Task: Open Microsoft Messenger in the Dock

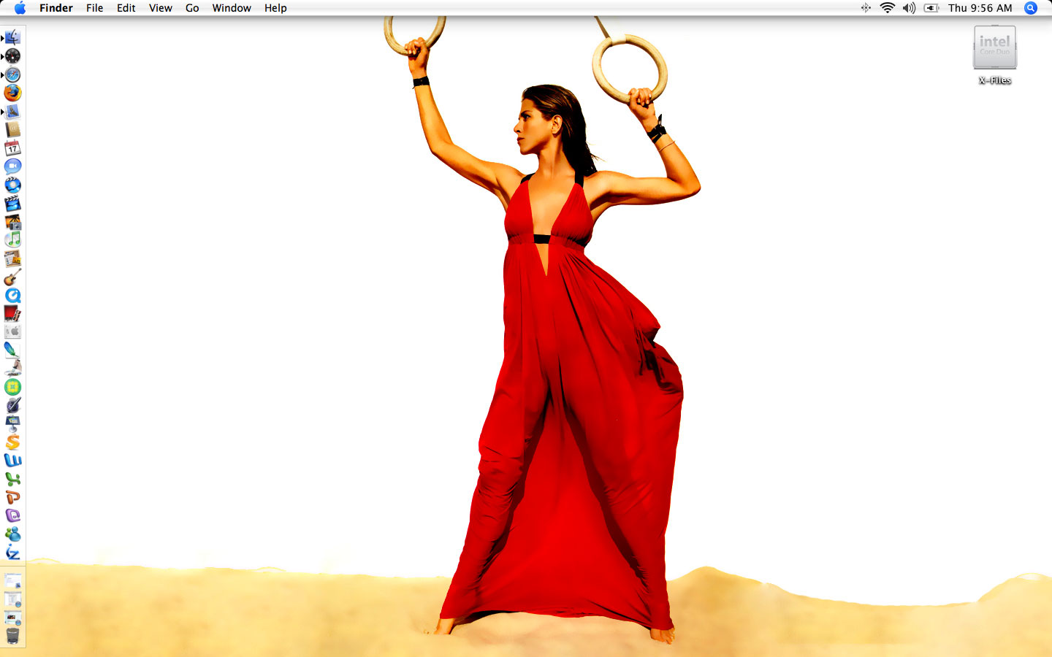Action: point(12,534)
